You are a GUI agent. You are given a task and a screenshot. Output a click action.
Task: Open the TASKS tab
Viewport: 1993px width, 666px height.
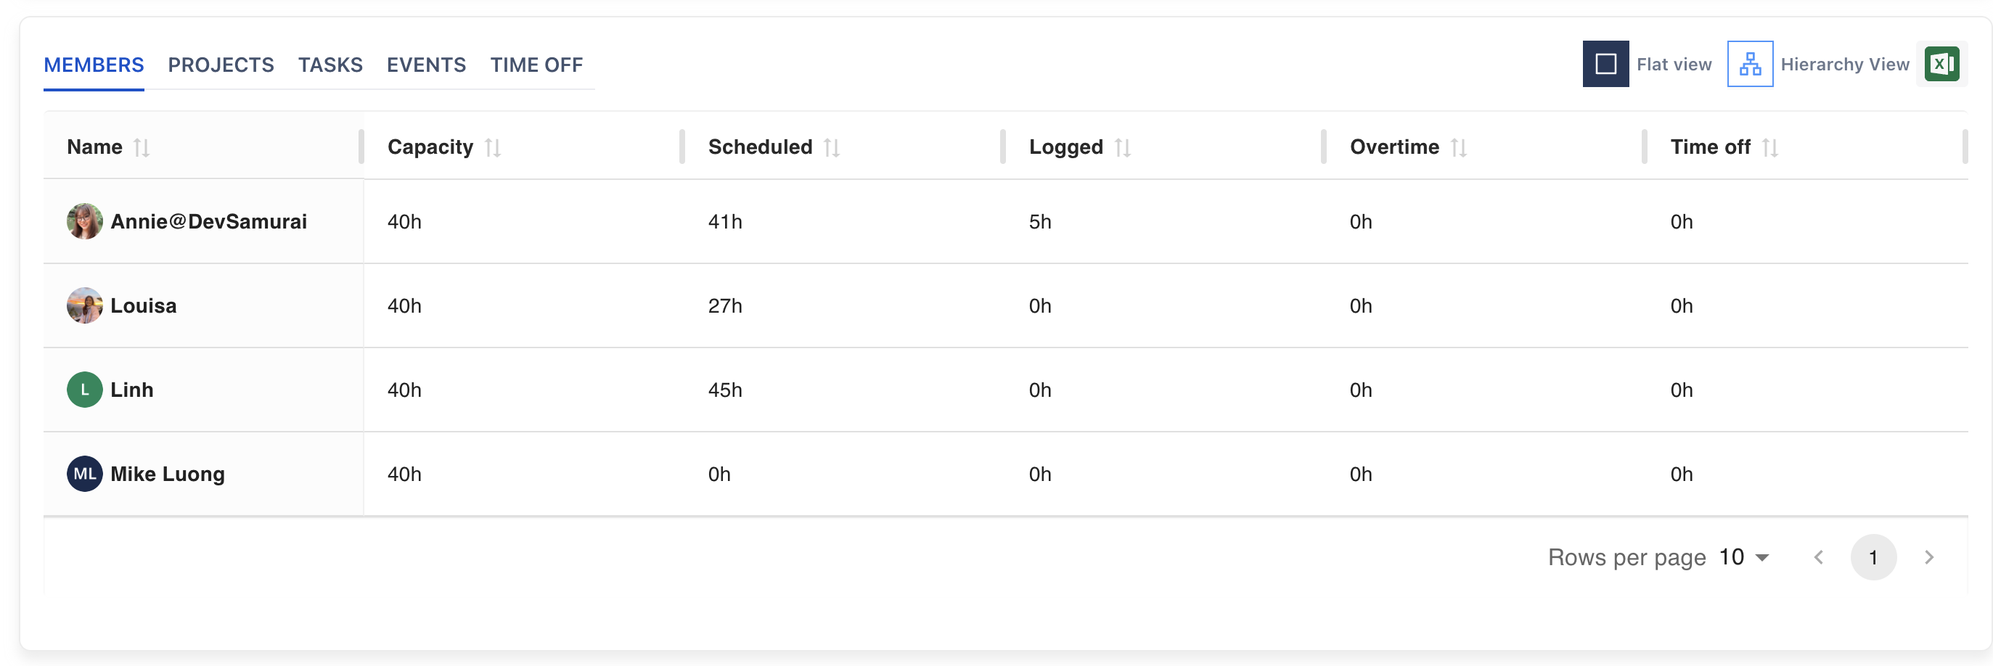pos(330,65)
